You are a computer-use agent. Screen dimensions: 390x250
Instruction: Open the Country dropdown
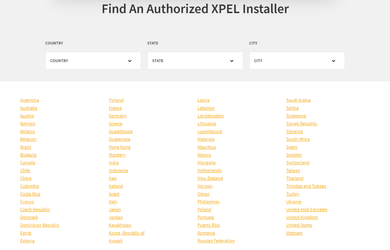[x=93, y=61]
